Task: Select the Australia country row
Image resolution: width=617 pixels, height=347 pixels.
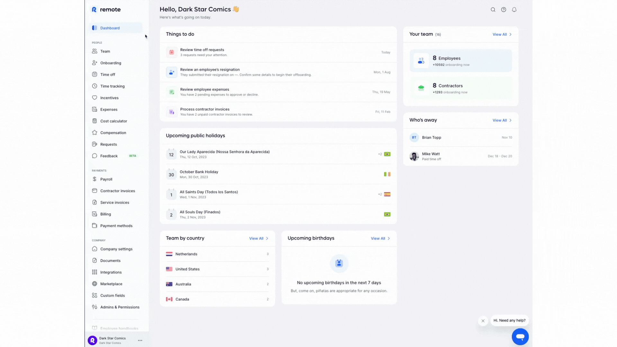Action: (217, 284)
